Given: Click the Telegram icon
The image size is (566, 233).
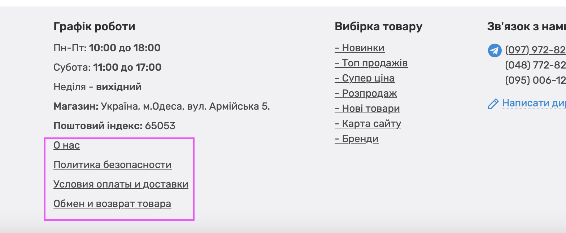Looking at the screenshot, I should pyautogui.click(x=495, y=50).
